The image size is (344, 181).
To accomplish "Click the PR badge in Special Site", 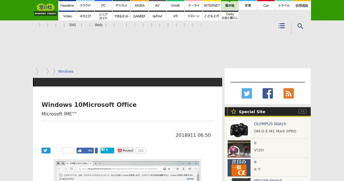I will 302,111.
